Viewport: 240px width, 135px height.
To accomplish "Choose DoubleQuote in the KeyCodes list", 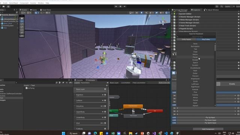I will pos(195,68).
